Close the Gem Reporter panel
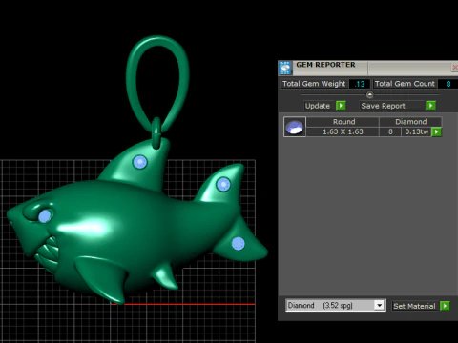The image size is (458, 343). pos(454,68)
